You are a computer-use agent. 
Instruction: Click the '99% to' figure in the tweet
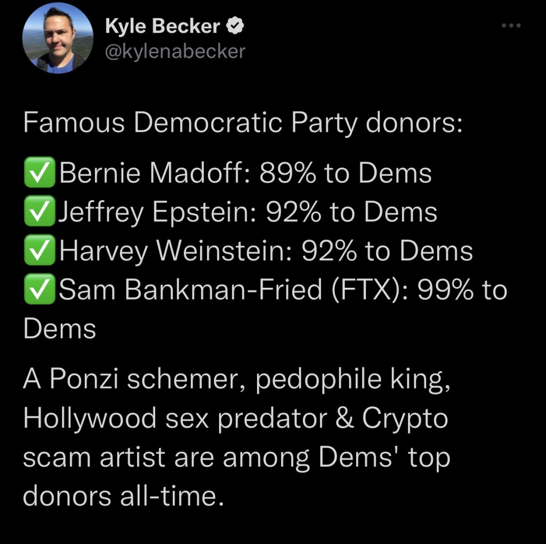(462, 290)
